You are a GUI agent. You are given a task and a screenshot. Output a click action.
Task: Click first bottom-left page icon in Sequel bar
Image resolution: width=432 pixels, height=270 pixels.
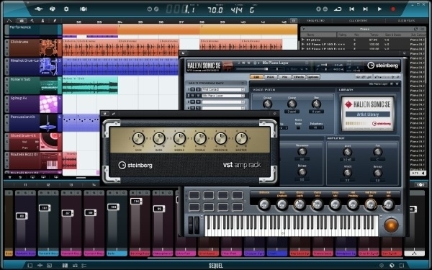click(x=30, y=265)
